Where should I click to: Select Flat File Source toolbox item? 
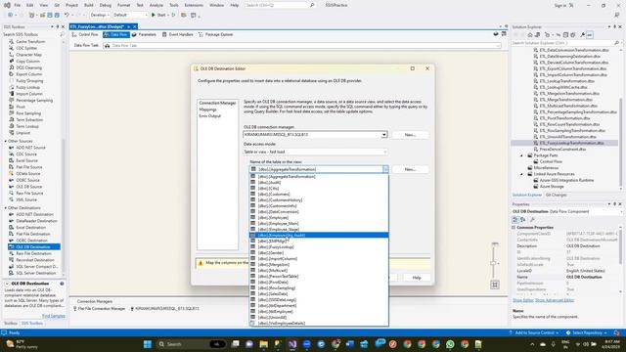point(29,167)
